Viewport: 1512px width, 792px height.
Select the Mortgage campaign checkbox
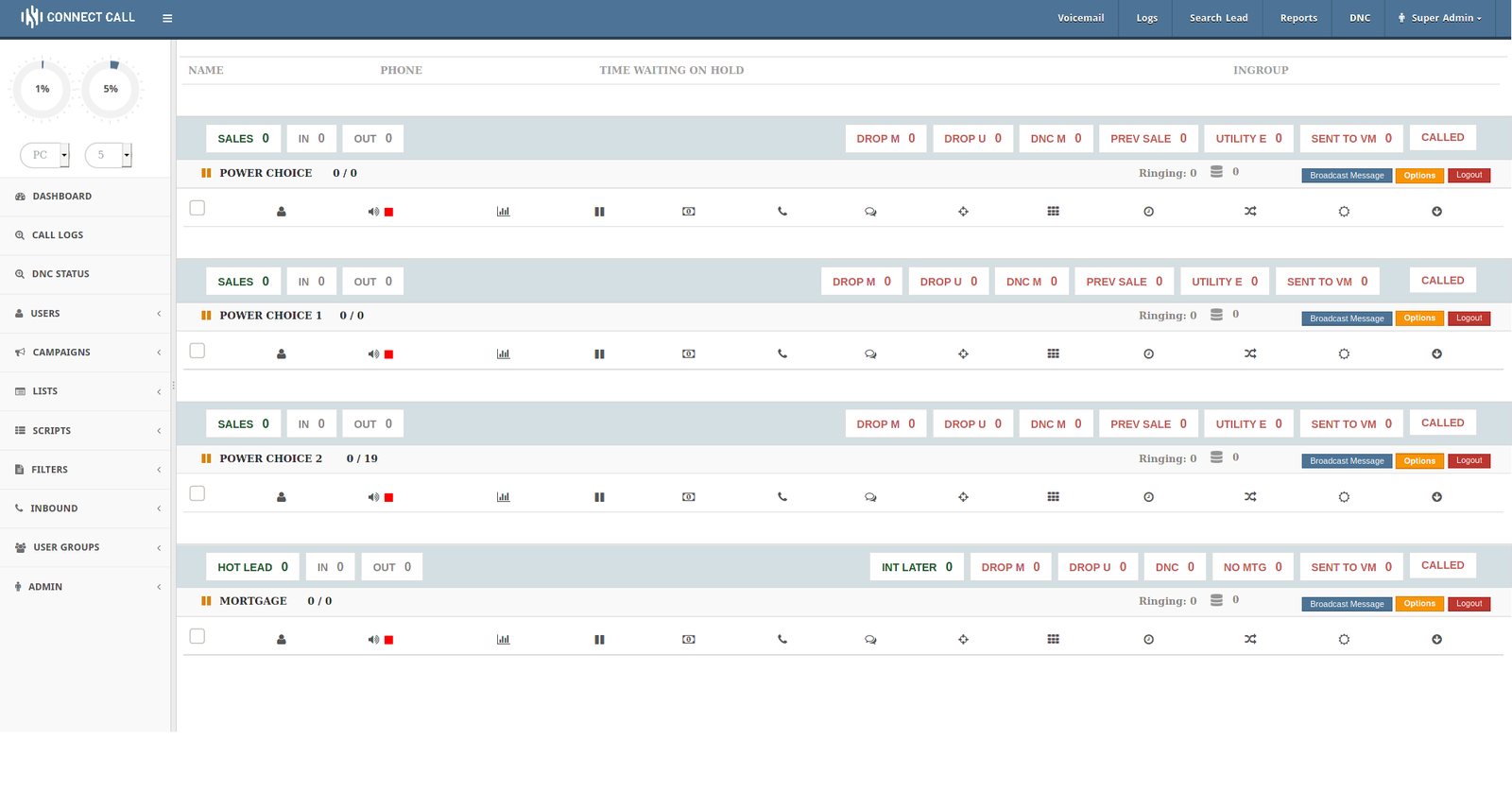coord(198,636)
